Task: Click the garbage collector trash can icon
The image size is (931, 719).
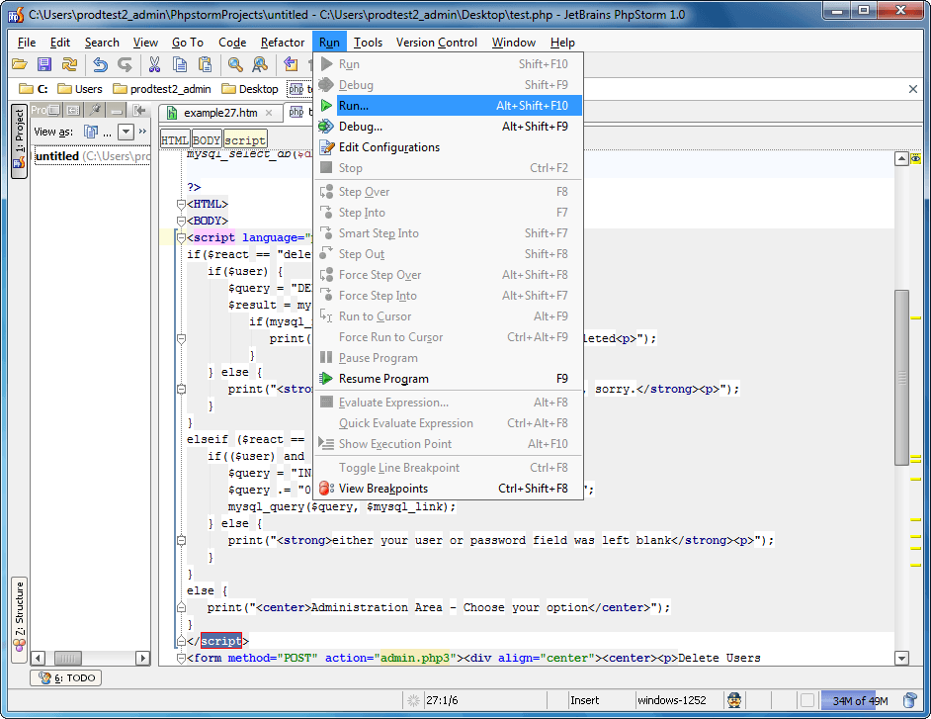Action: (x=909, y=700)
